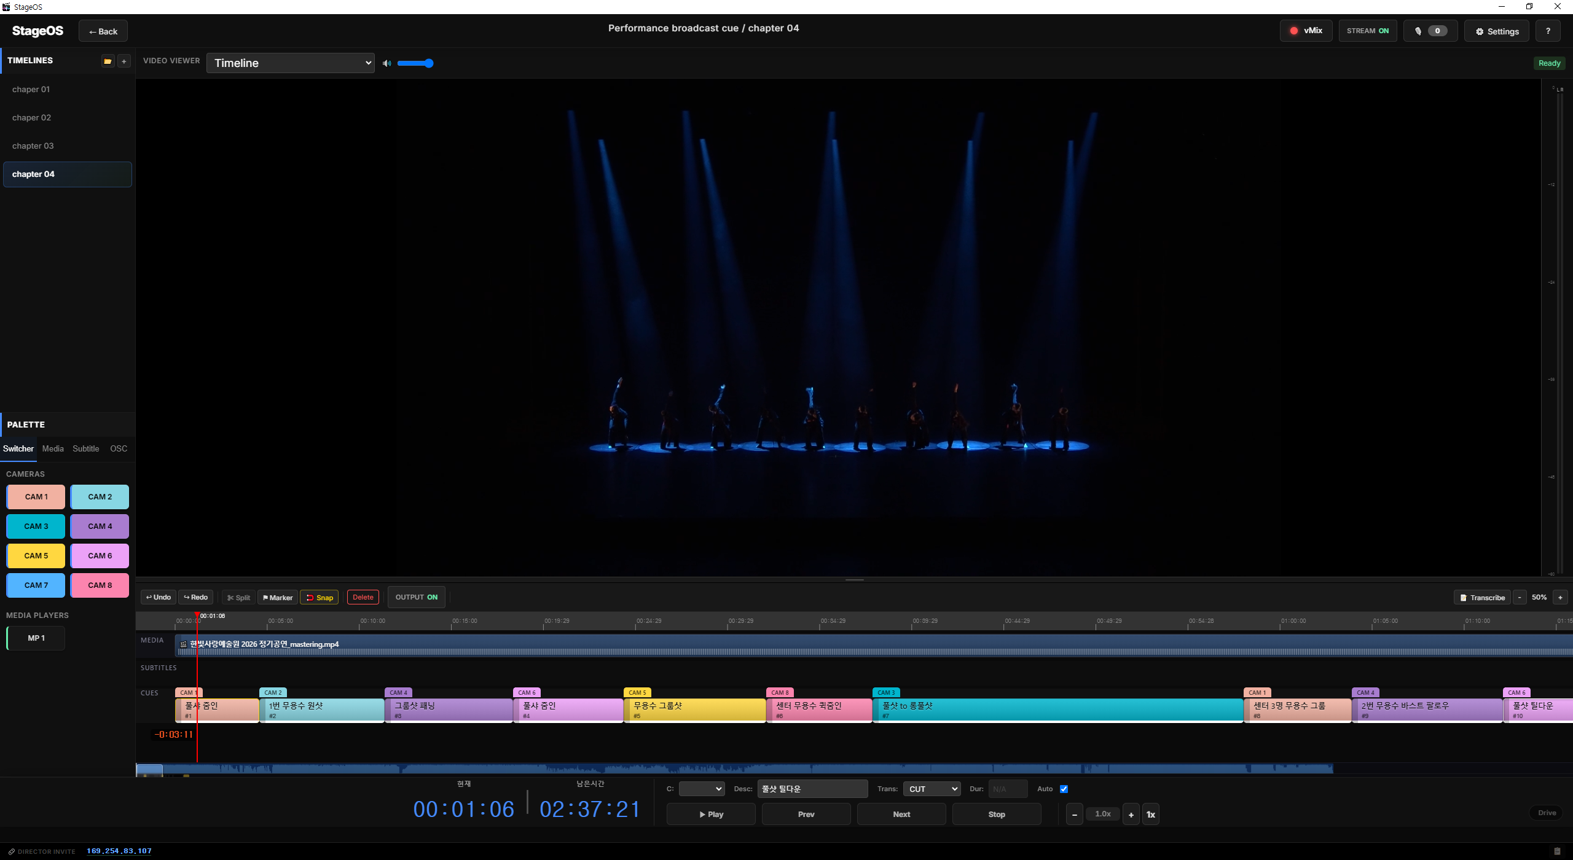Click the Stop button
The width and height of the screenshot is (1573, 860).
(997, 815)
